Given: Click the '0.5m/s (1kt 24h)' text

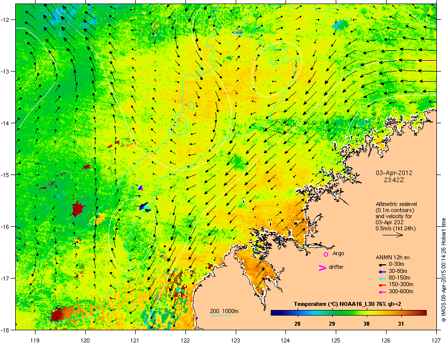Looking at the screenshot, I should click(395, 228).
